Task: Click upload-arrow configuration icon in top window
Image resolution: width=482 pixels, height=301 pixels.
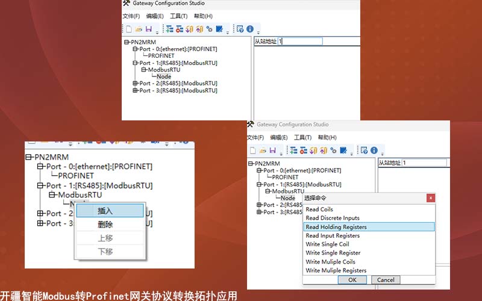Action: [x=199, y=29]
